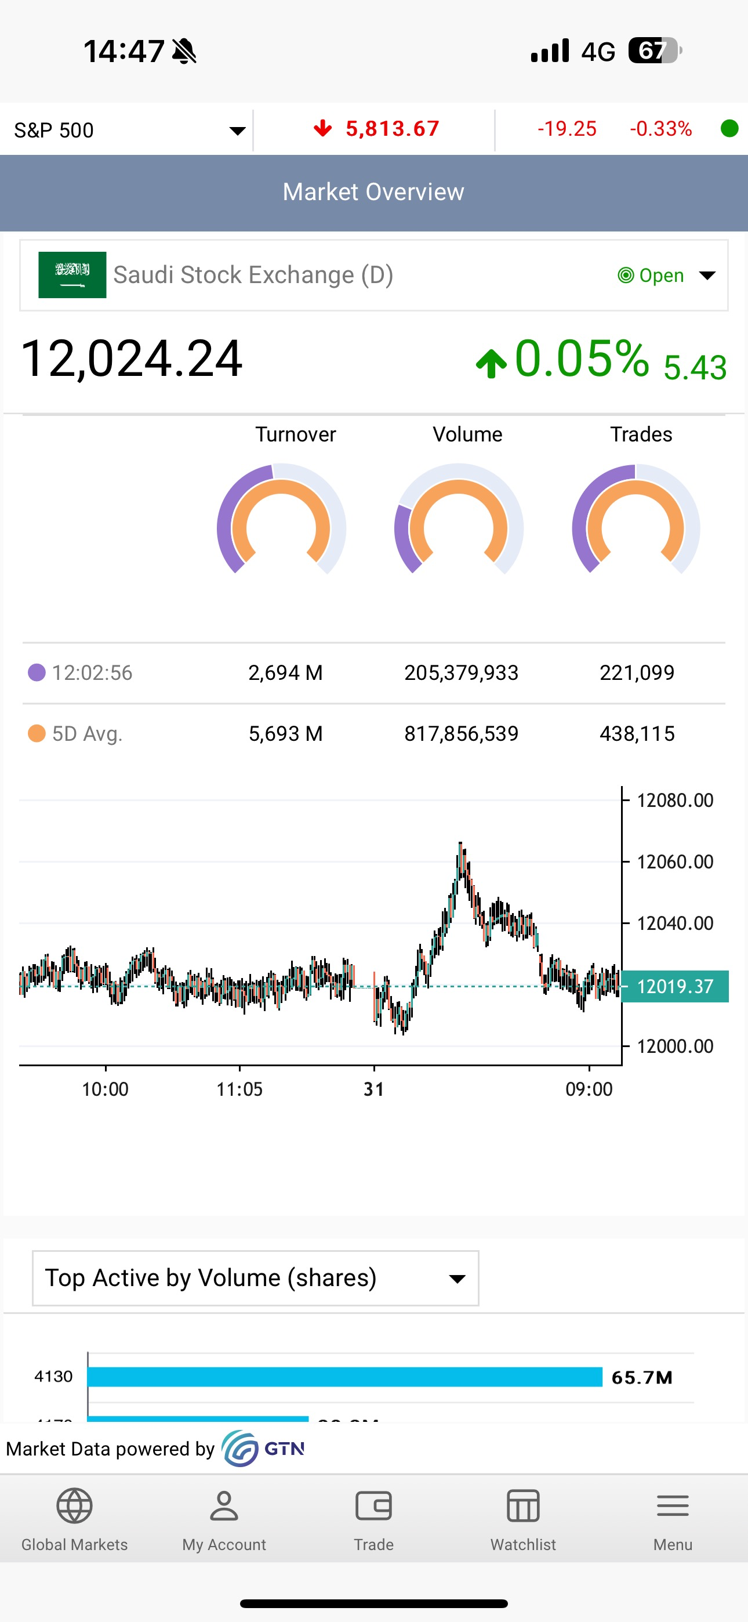The image size is (748, 1622).
Task: Tap the 438,115 average trades
Action: (x=637, y=733)
